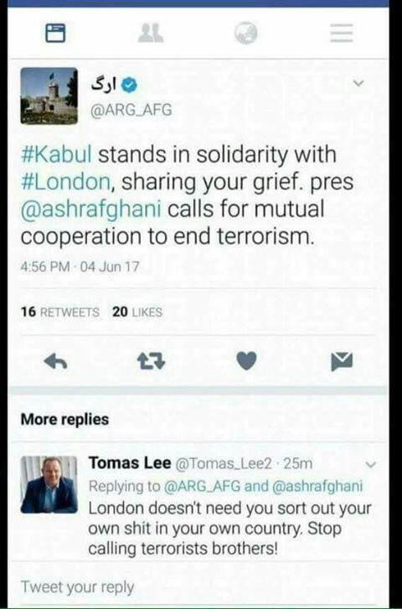Open the #London hashtag
This screenshot has height=609, width=402.
(x=65, y=182)
